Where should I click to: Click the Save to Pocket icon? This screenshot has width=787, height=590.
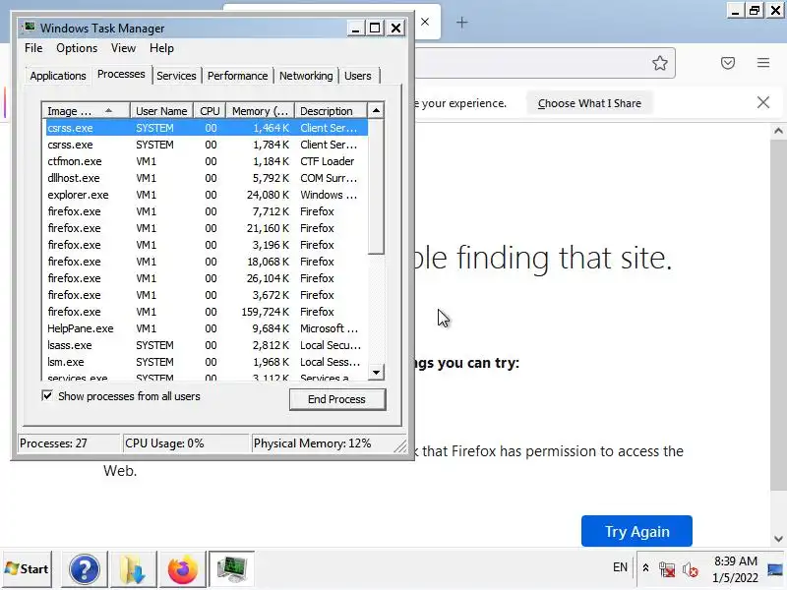(x=728, y=63)
